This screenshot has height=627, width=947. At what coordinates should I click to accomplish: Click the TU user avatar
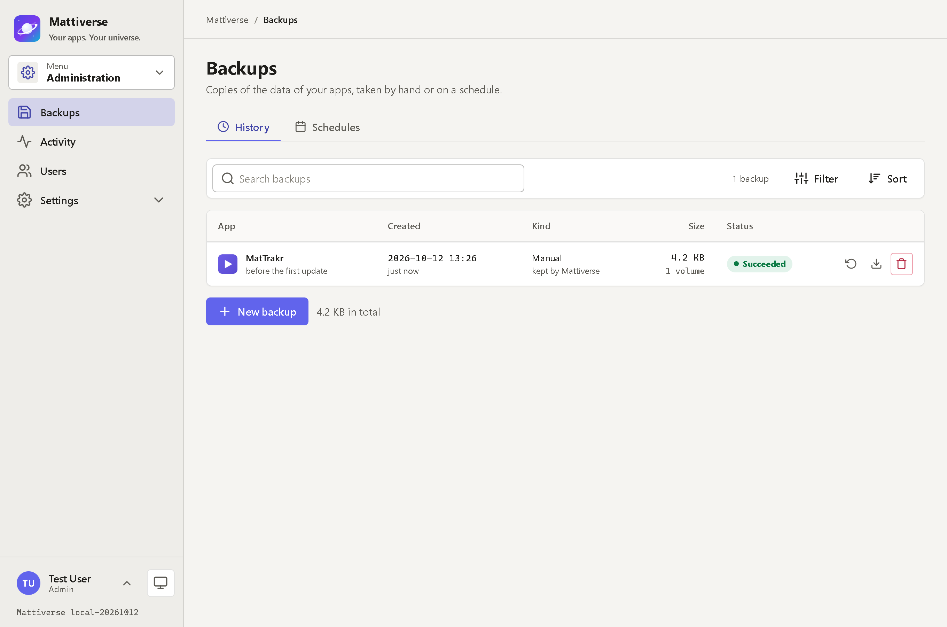(x=28, y=583)
